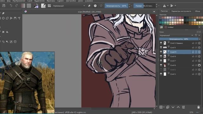Open the gradient fill chooser
This screenshot has height=114, width=203.
pos(23,6)
